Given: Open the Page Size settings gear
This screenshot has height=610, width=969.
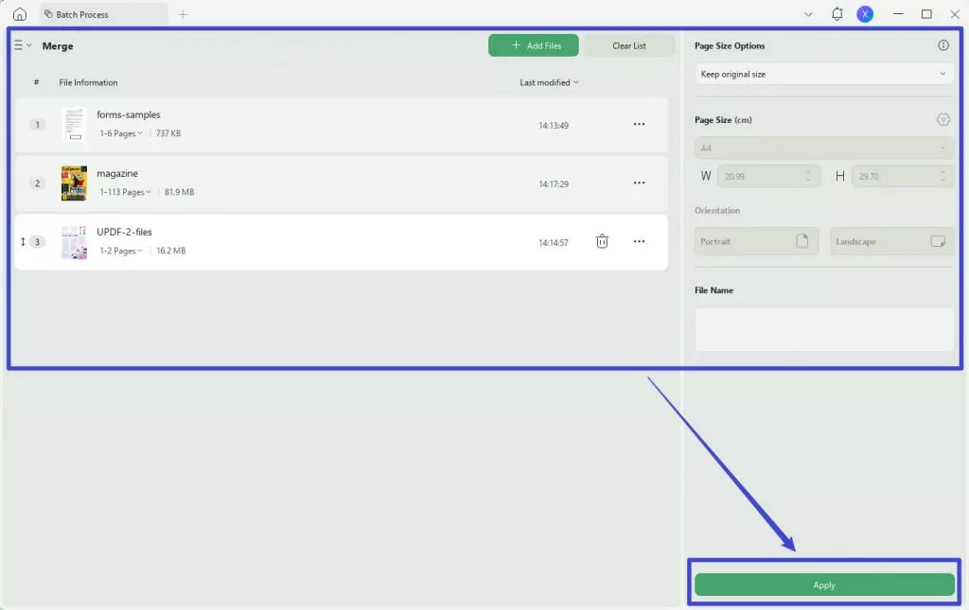Looking at the screenshot, I should click(x=943, y=119).
